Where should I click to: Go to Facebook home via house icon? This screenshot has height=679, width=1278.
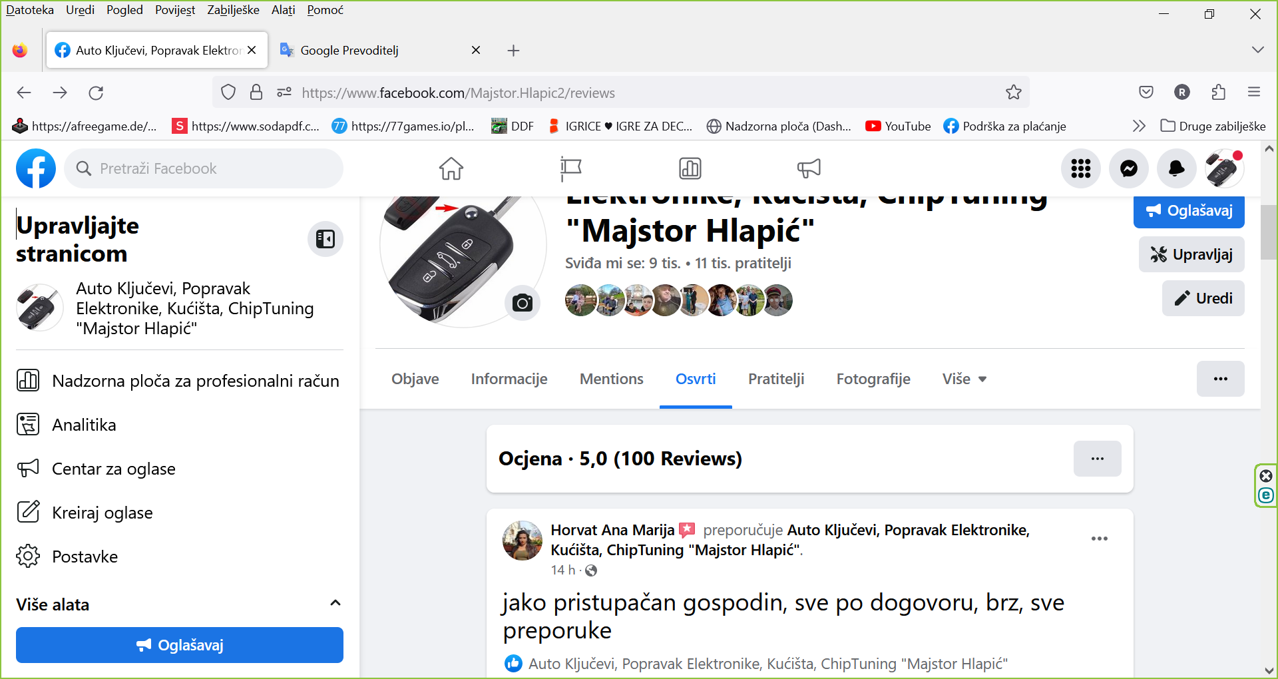click(x=451, y=168)
